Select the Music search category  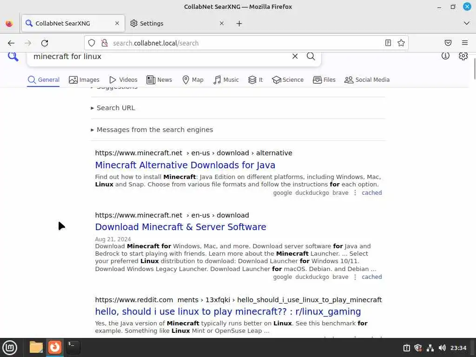[226, 80]
